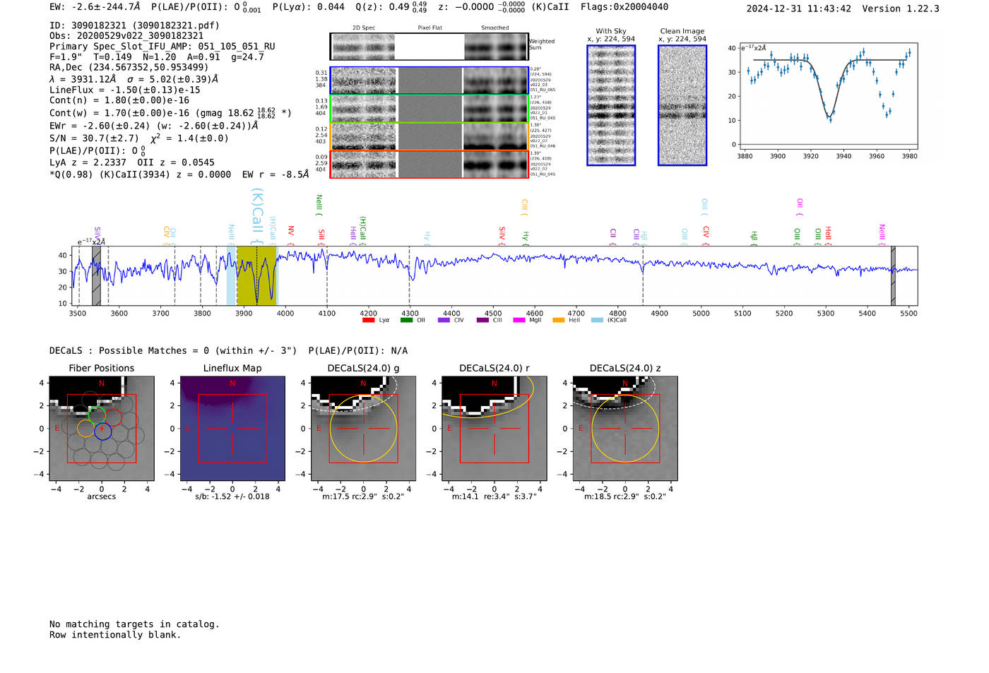Click the 'Obs: 20200529v022_3090182321' line
Screen dimensions: 989x673
click(x=126, y=36)
